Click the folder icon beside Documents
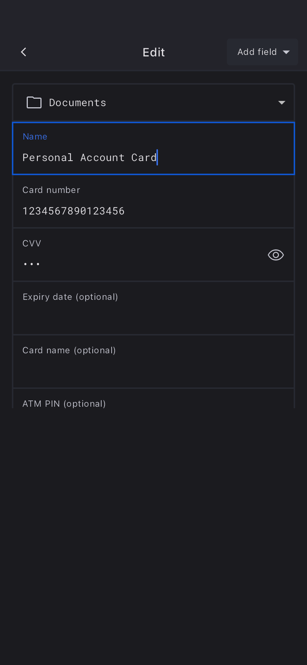 [x=34, y=102]
